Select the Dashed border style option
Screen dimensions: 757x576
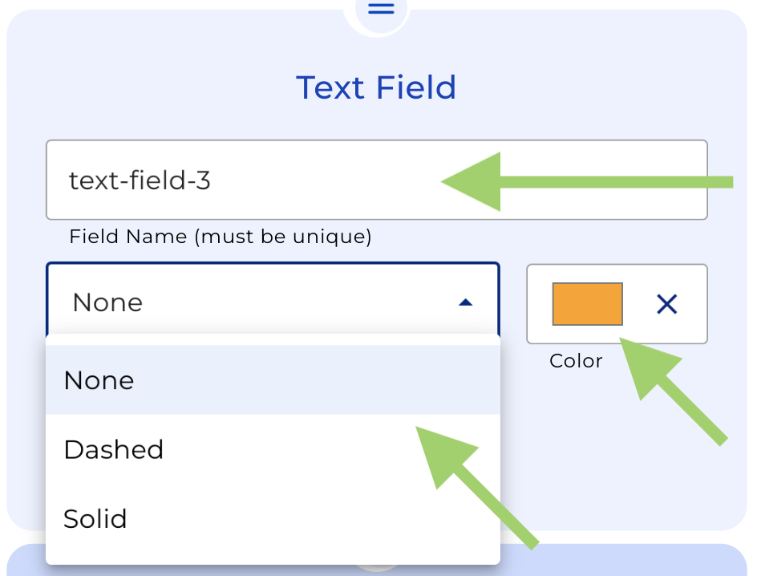(114, 449)
